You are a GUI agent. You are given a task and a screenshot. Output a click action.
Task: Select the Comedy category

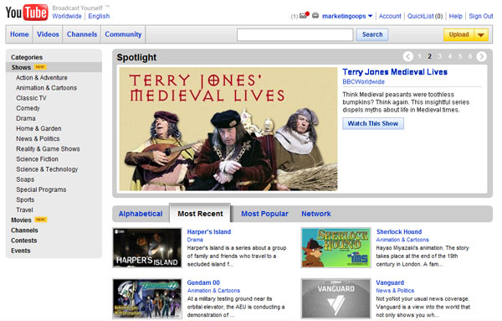click(x=28, y=108)
